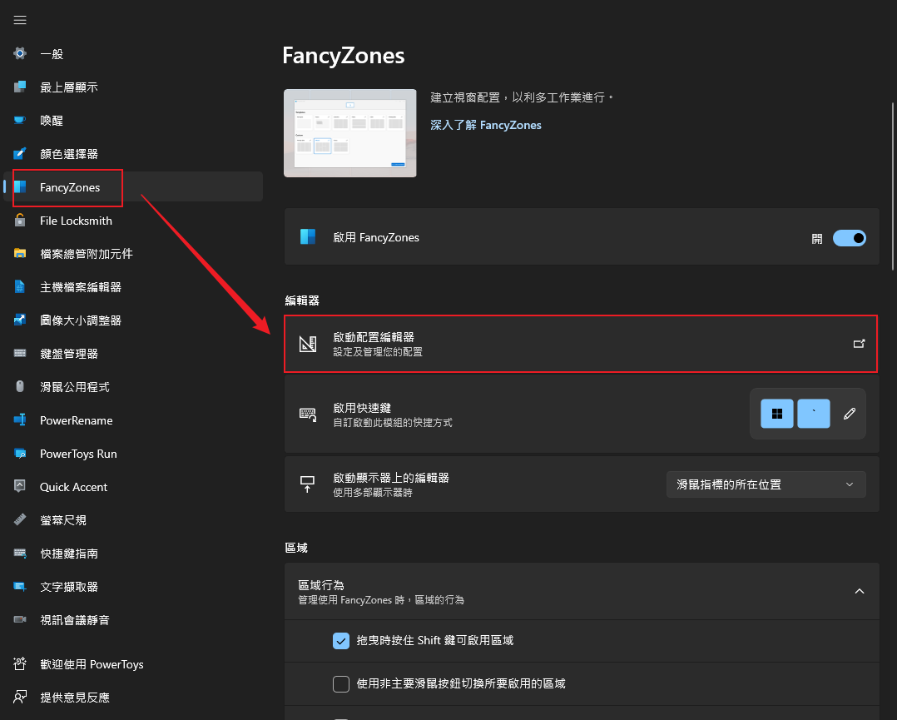Click the hamburger menu at top left
Viewport: 897px width, 720px height.
tap(20, 20)
